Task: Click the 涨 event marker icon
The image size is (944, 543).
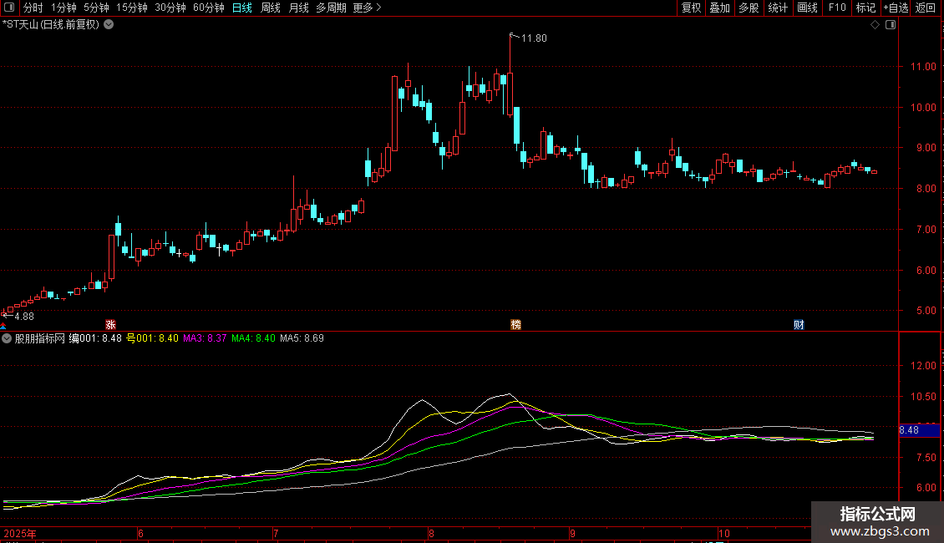Action: (x=110, y=324)
